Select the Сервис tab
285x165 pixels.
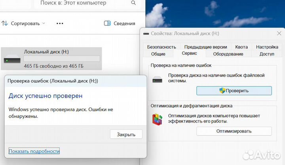click(189, 54)
